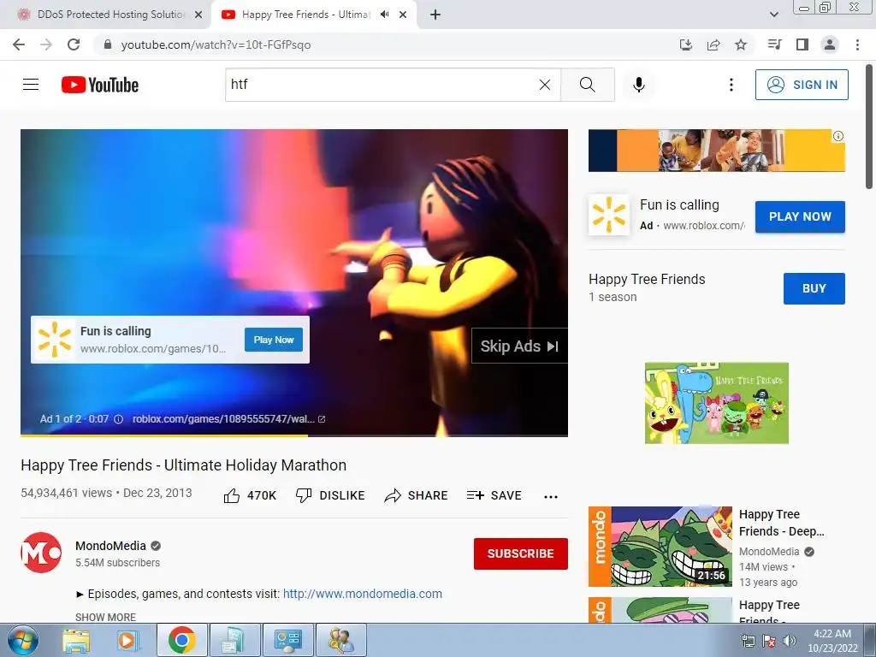Go to YouTube home via logo
Viewport: 876px width, 657px height.
tap(100, 85)
